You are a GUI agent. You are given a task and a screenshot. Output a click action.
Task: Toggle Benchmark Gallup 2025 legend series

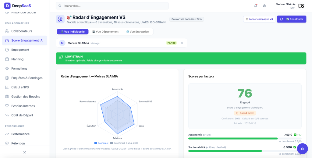tap(124, 143)
